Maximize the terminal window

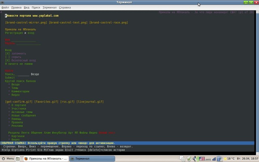pyautogui.click(x=251, y=2)
